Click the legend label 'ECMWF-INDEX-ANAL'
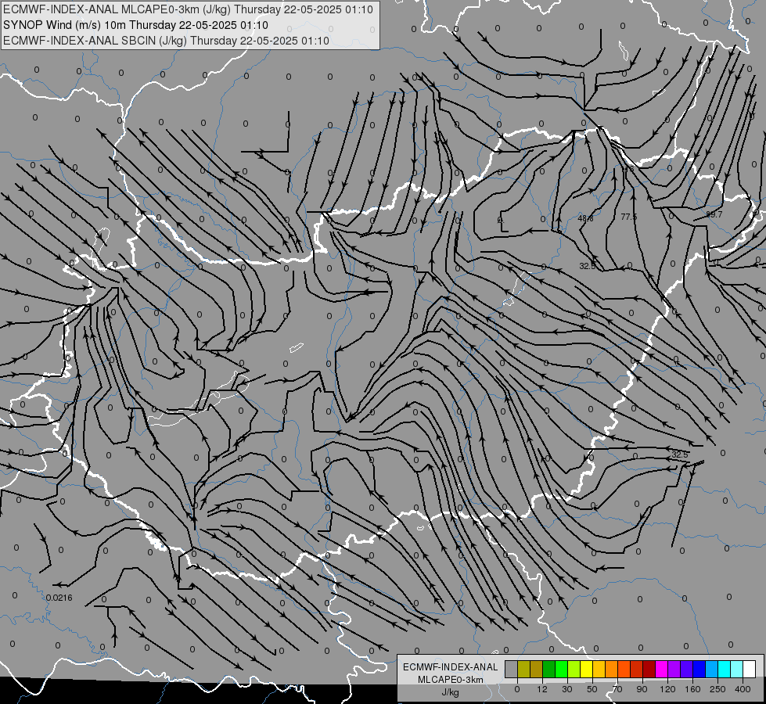The width and height of the screenshot is (766, 704). 451,667
